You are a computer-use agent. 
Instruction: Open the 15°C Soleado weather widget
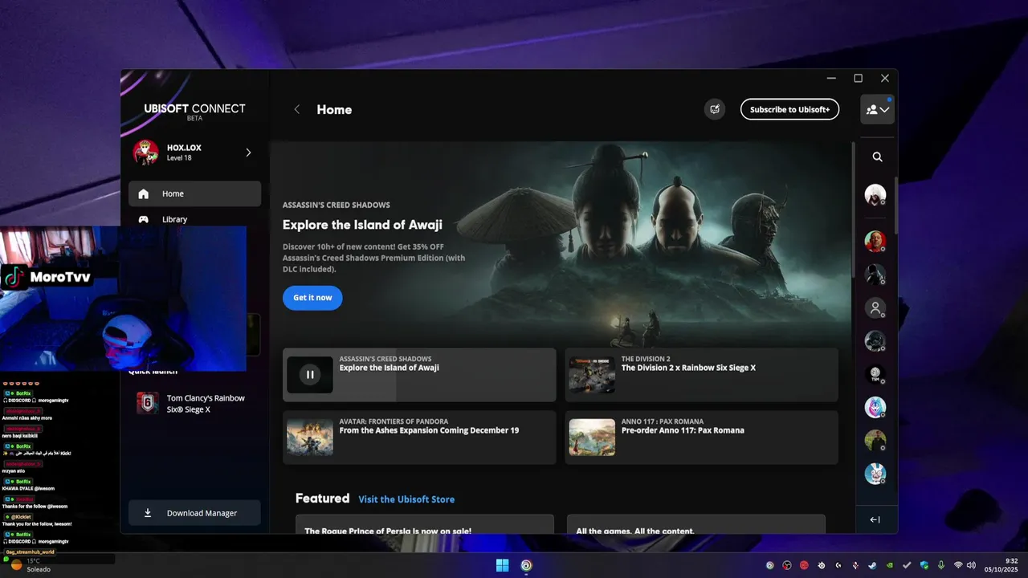tap(32, 565)
